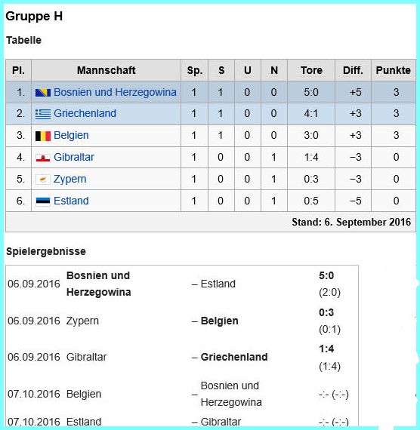The height and width of the screenshot is (430, 420).
Task: Open the Gibraltar team link
Action: [x=73, y=157]
